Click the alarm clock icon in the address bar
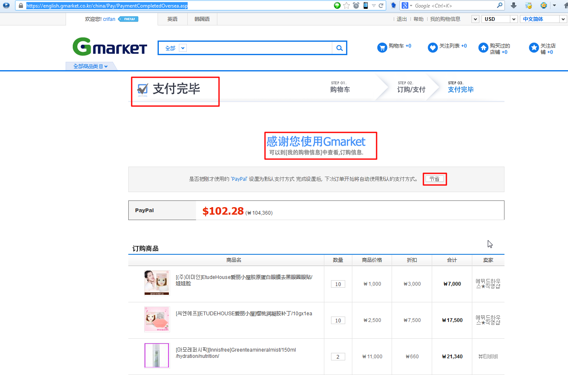 (356, 5)
